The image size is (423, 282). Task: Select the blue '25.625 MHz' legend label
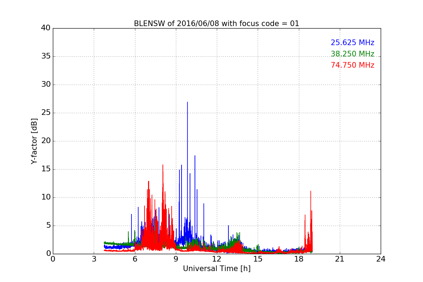[352, 43]
